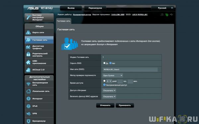This screenshot has width=199, height=124.
Task: Click the minutes input field
Action: (x=130, y=81)
